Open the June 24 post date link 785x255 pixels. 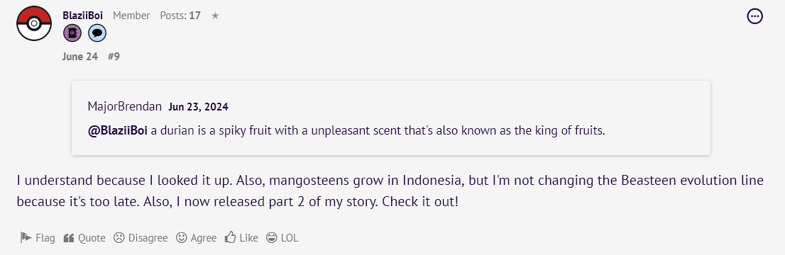click(x=80, y=57)
